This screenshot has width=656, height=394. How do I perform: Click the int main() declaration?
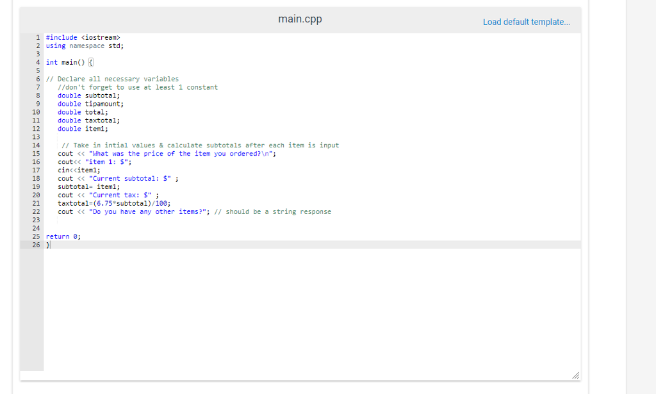(x=67, y=62)
